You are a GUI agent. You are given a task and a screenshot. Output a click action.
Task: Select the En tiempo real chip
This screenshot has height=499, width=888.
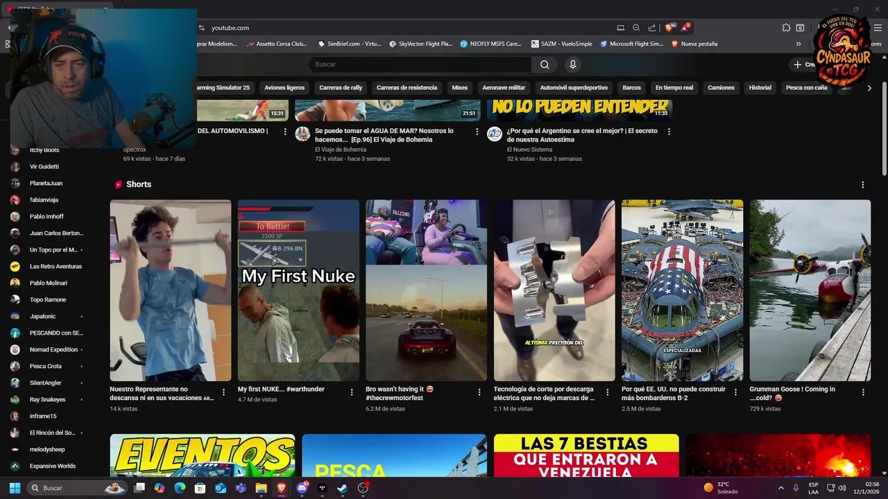pos(674,88)
